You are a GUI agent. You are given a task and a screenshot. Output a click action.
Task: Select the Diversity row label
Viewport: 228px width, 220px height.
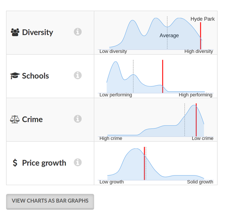click(x=37, y=32)
